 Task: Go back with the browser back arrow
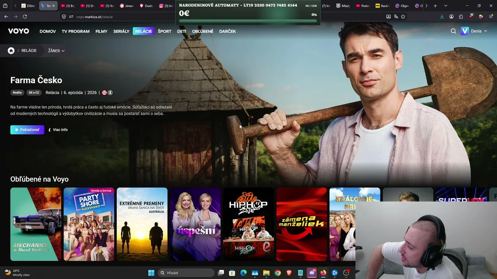[6, 17]
